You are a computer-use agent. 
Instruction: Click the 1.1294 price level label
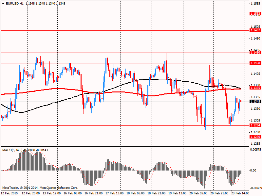click(255, 125)
